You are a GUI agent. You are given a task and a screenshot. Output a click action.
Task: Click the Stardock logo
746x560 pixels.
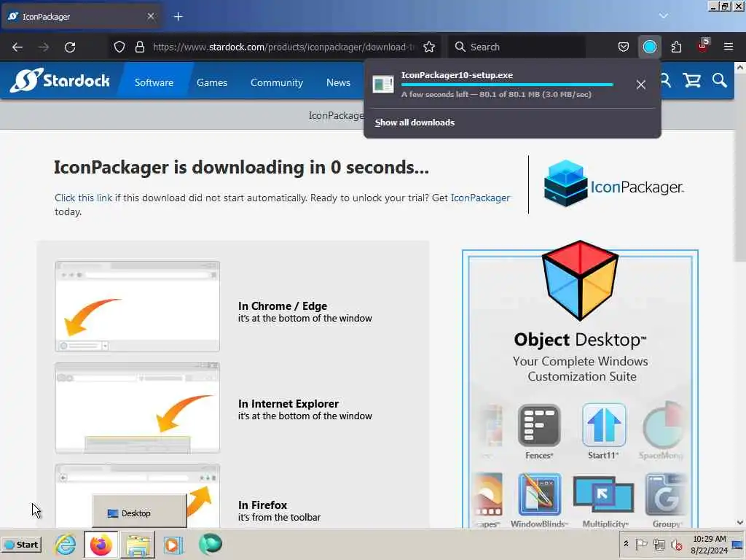tap(60, 80)
